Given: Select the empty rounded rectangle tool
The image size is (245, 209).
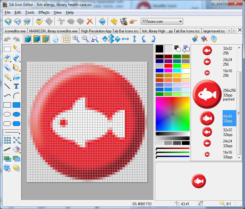Looking at the screenshot, I should [7, 124].
